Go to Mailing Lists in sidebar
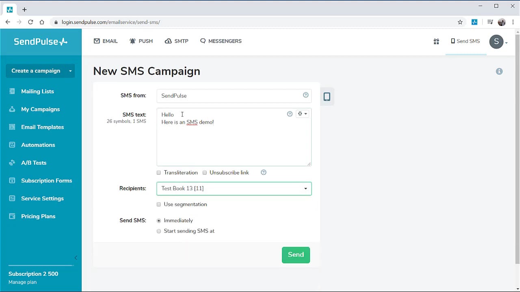 37,91
